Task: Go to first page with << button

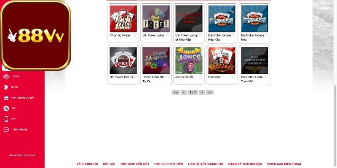Action: point(176,92)
